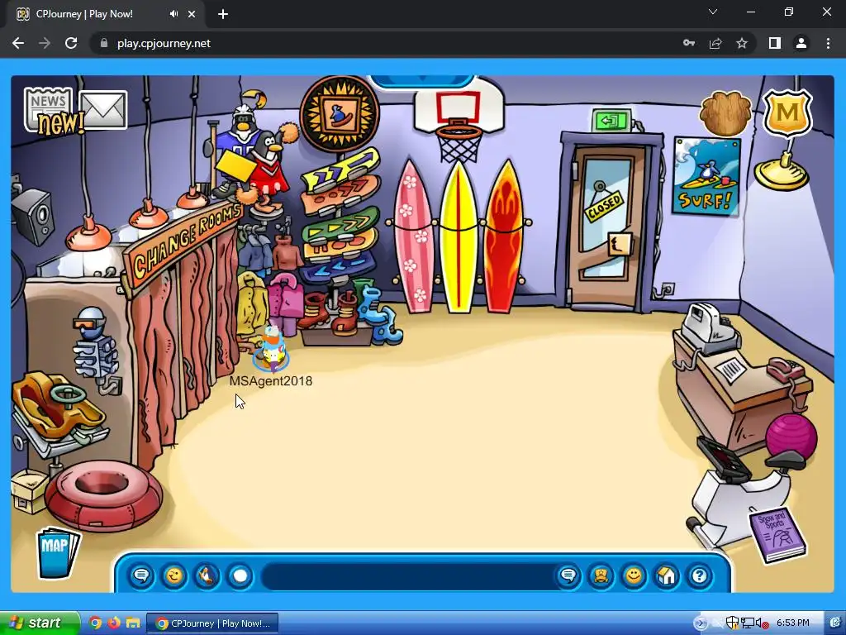Click the magenta exercise ball
846x635 pixels.
tap(791, 436)
